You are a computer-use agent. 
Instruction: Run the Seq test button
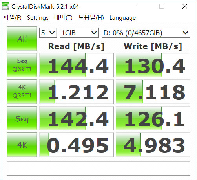[x=22, y=118]
